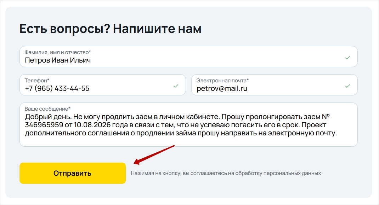Click the heading Есть вопросы? Напишите нам
Image resolution: width=379 pixels, height=205 pixels.
click(110, 29)
